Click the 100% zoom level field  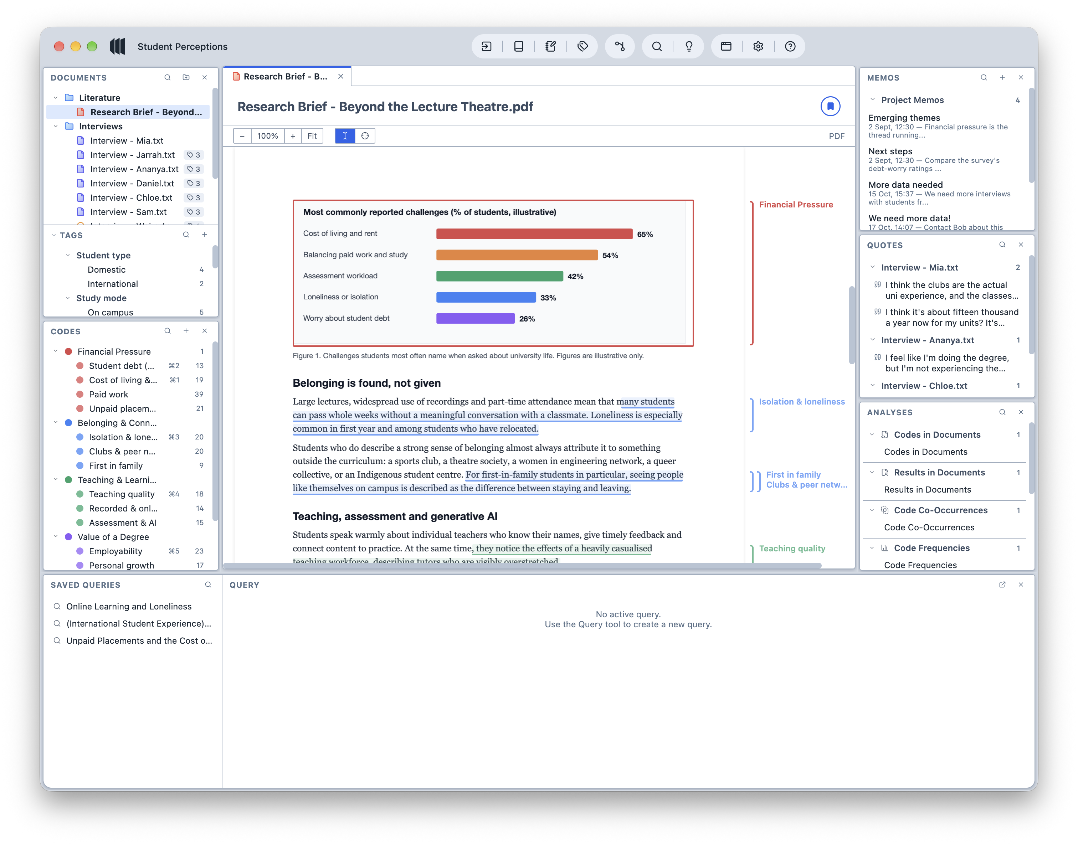point(267,136)
